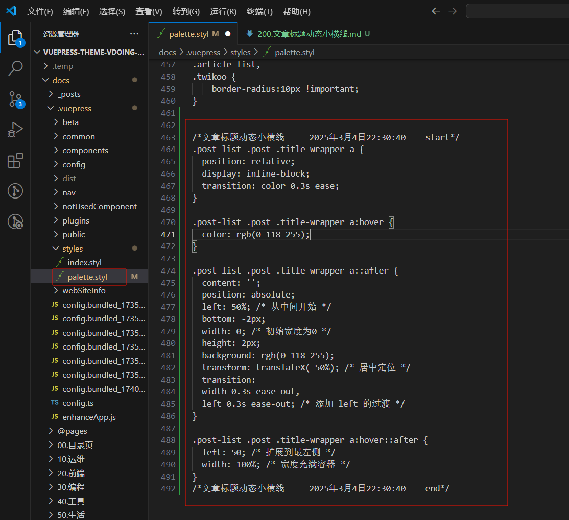Expand the nav folder
Viewport: 569px width, 520px height.
point(89,192)
